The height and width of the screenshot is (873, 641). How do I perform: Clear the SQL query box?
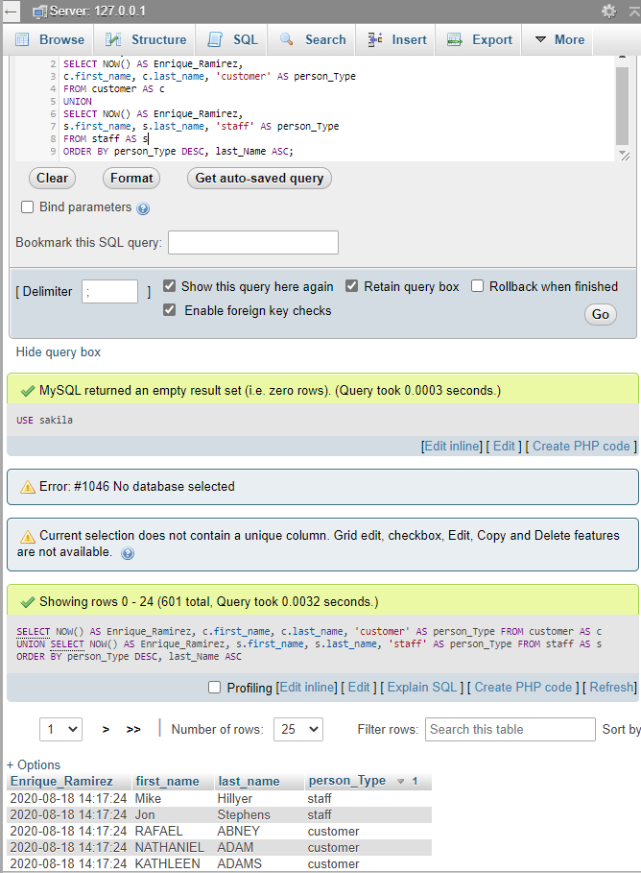53,179
